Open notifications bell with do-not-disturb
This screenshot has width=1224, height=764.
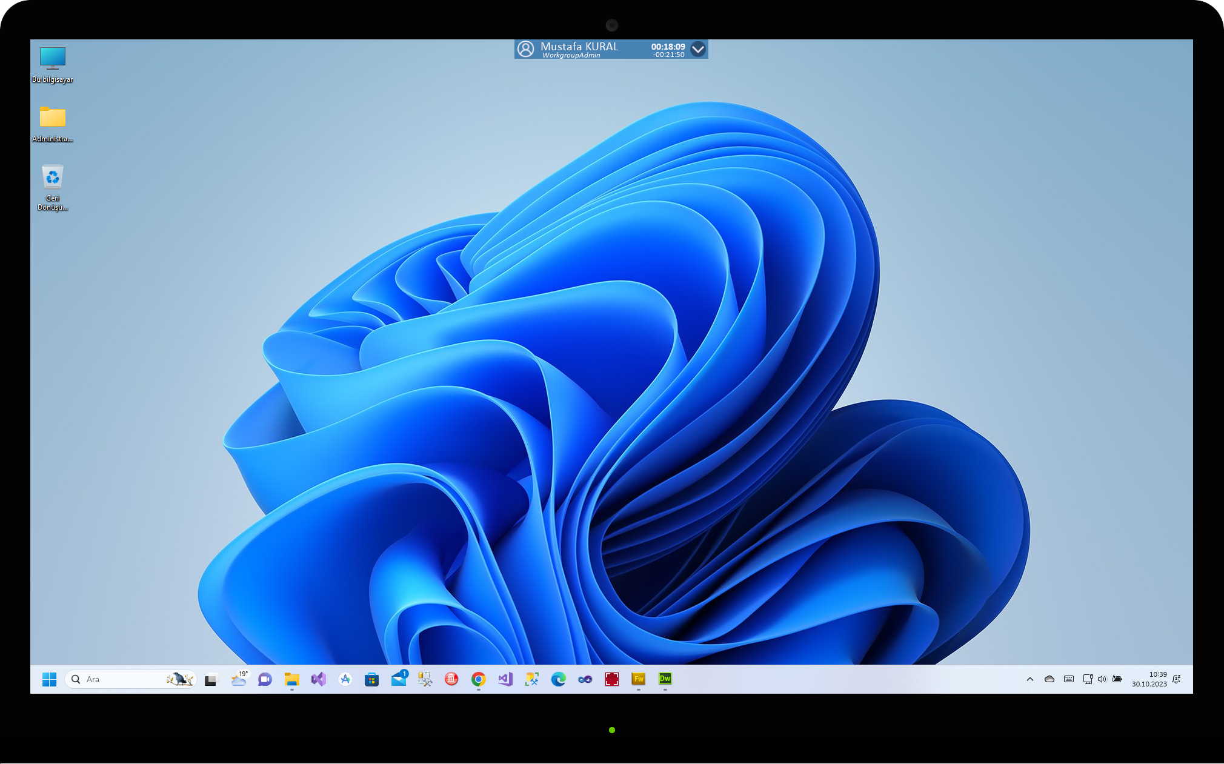tap(1177, 679)
